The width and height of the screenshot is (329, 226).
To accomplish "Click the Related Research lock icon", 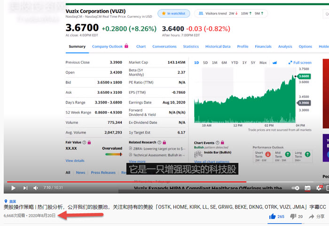I will (164, 142).
